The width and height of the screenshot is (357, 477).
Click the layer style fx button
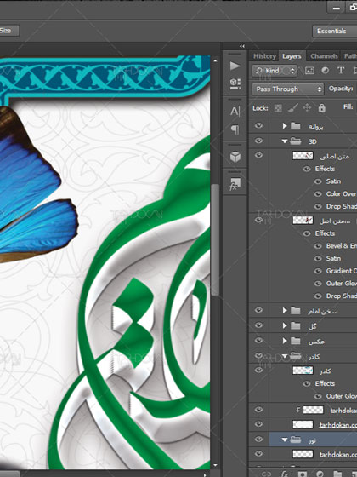pyautogui.click(x=285, y=474)
